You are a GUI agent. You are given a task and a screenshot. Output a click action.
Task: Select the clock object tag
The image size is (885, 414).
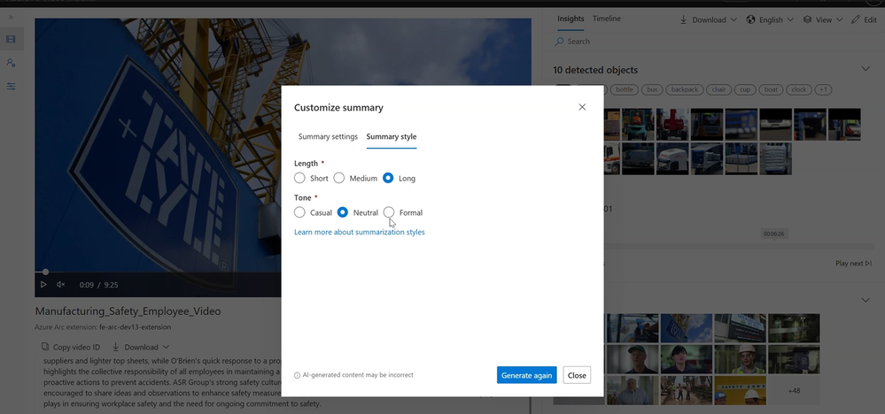point(799,89)
